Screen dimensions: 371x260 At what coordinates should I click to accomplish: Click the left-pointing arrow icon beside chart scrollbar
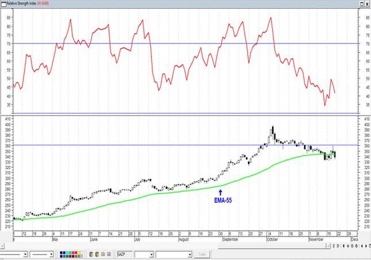[362, 246]
